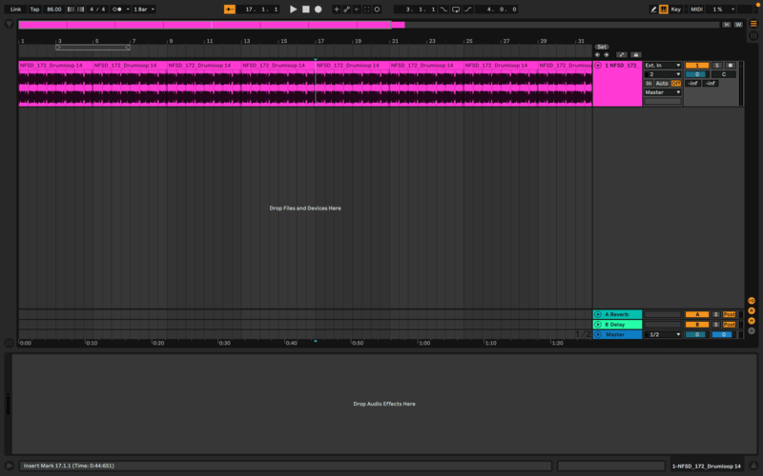Click the Tap tempo button

(34, 9)
